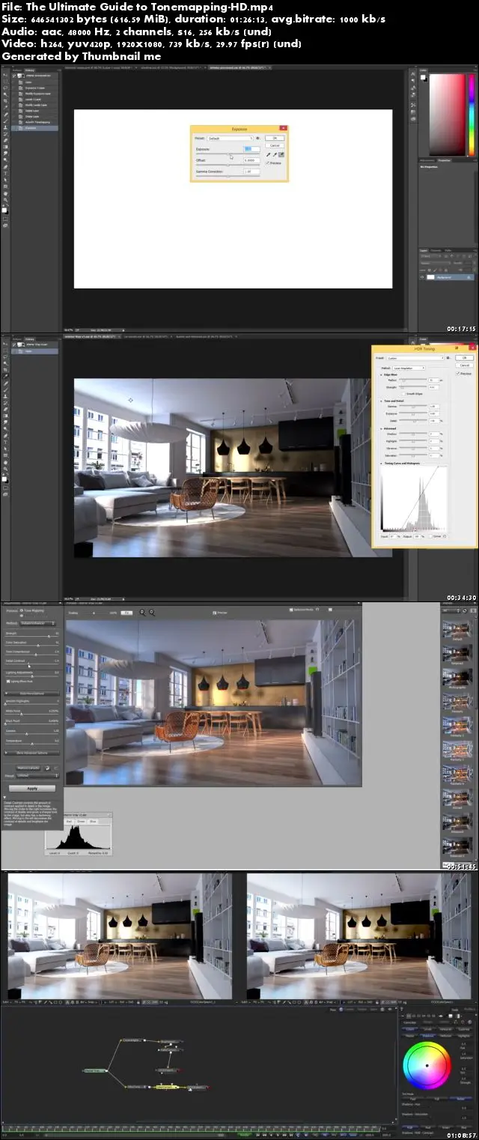479x1140 pixels.
Task: Open the Method dropdown showing Local Adaptation
Action: coord(409,368)
